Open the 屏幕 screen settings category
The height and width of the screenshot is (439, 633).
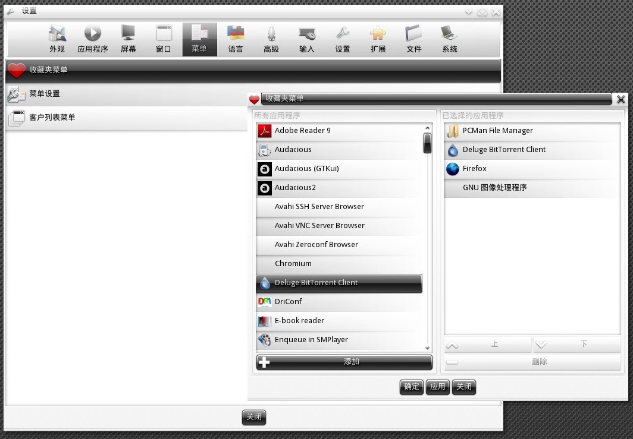(128, 39)
